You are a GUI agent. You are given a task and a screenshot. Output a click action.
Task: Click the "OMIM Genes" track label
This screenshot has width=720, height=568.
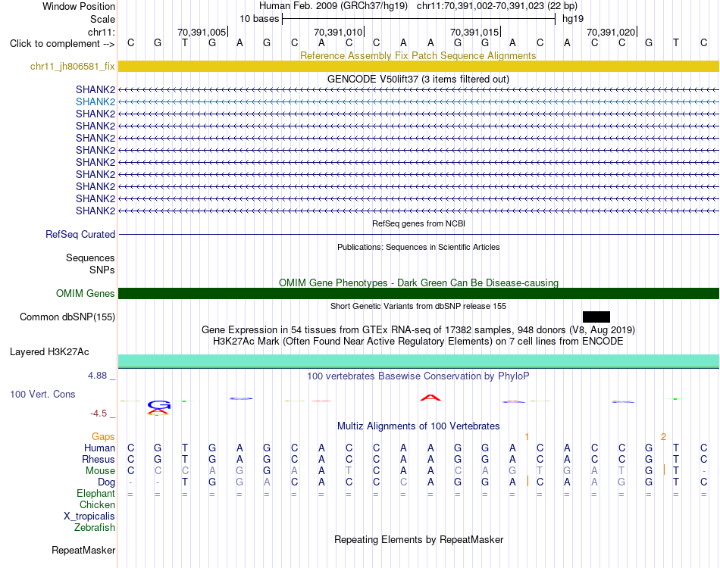[x=85, y=293]
